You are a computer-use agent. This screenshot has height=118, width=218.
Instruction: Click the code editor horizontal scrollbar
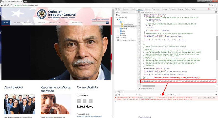pos(149,86)
